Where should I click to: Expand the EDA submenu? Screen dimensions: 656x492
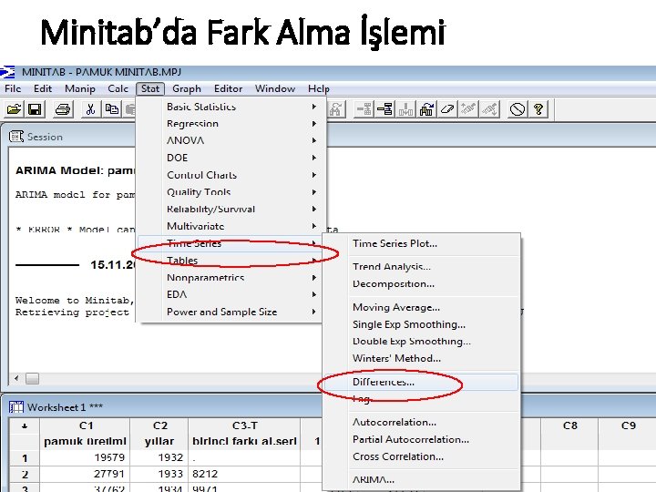231,294
